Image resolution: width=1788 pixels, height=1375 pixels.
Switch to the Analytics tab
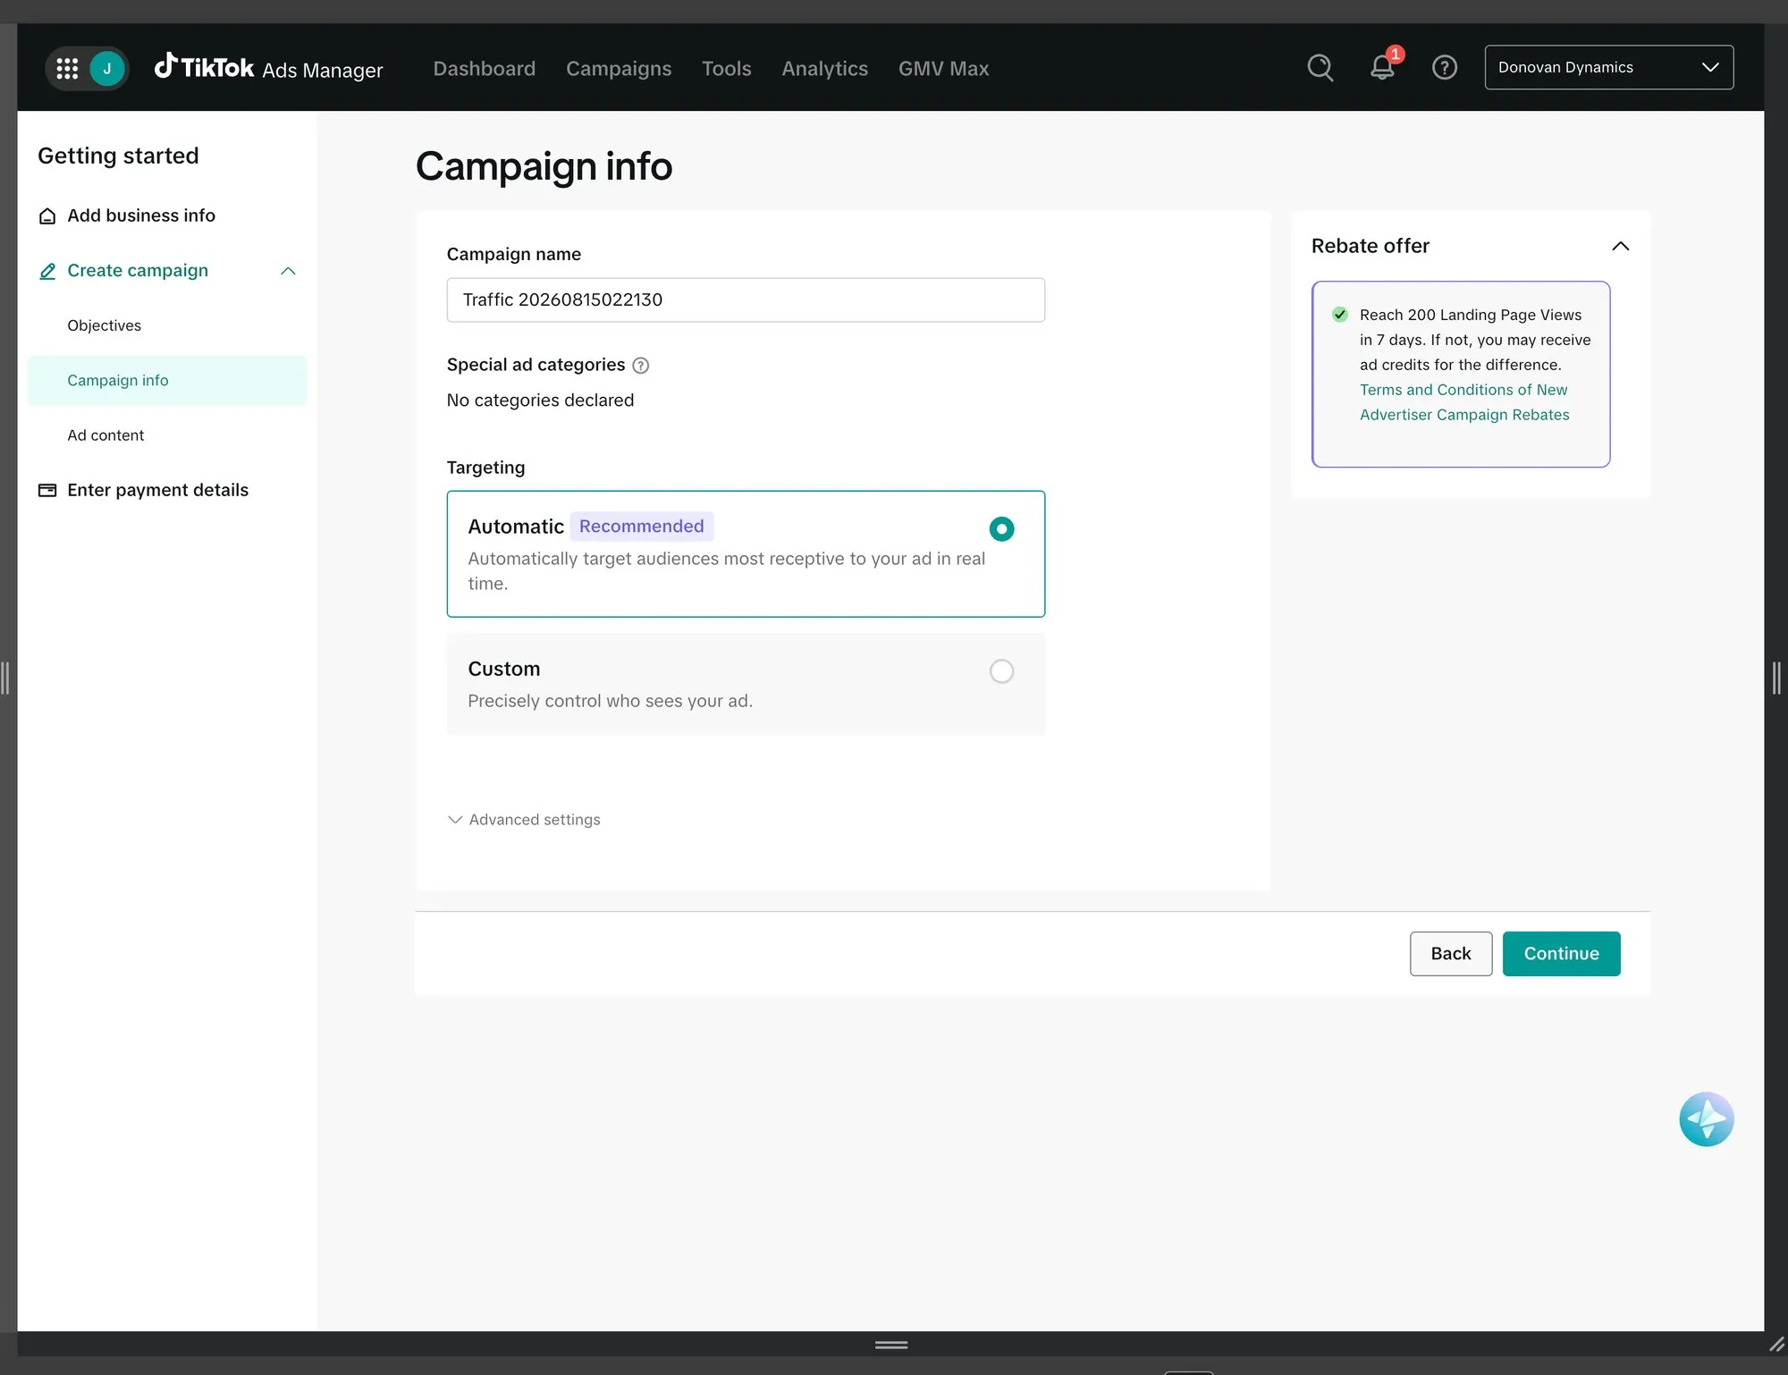click(824, 69)
